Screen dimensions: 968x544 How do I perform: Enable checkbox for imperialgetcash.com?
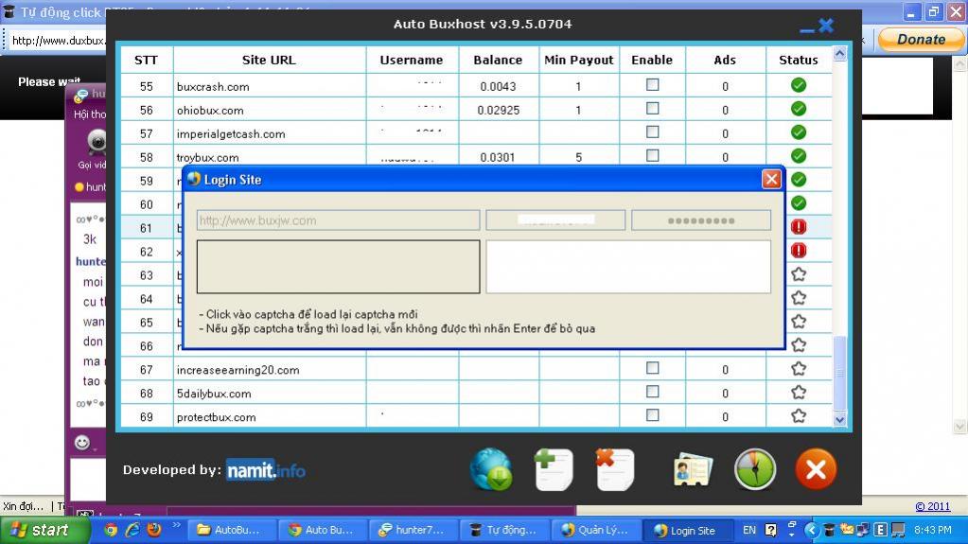(652, 132)
